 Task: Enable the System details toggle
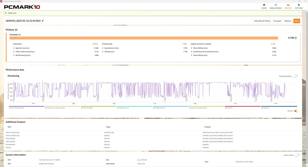297,155
